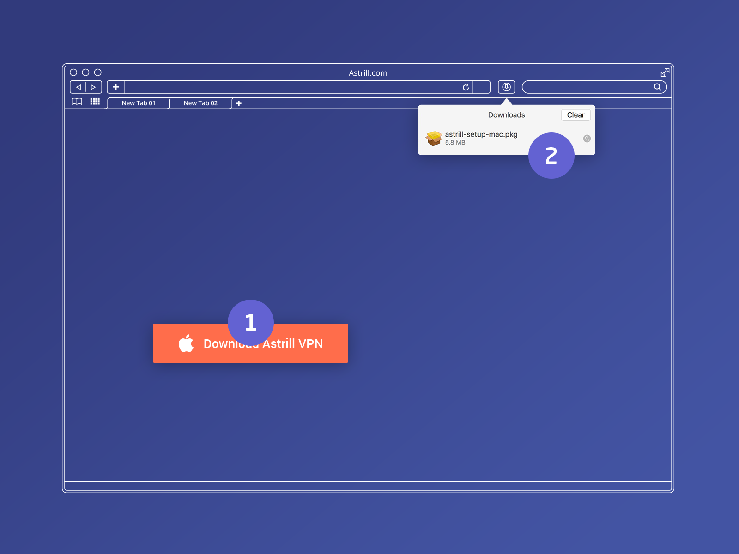Screen dimensions: 739x554
Task: Clear the downloads list
Action: tap(575, 115)
